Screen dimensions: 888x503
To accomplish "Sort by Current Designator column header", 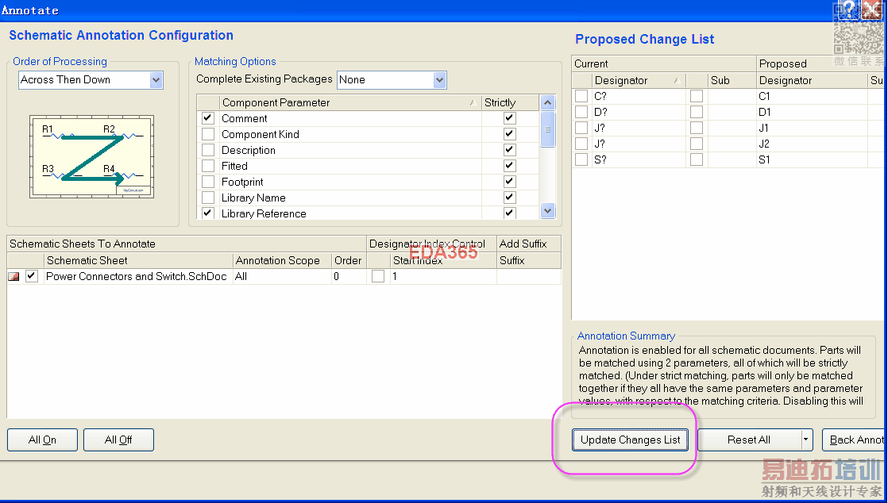I will (x=639, y=80).
